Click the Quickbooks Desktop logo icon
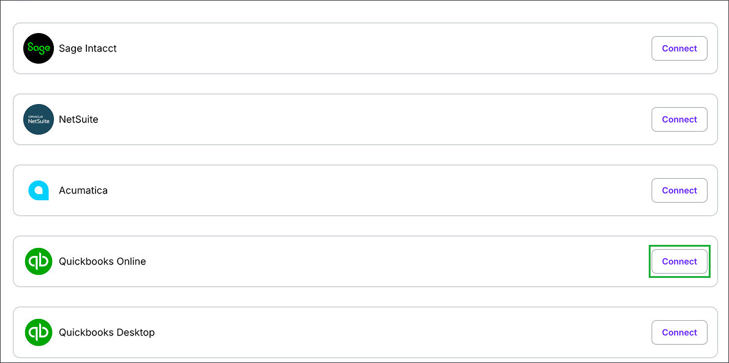Viewport: 729px width, 363px height. 39,332
